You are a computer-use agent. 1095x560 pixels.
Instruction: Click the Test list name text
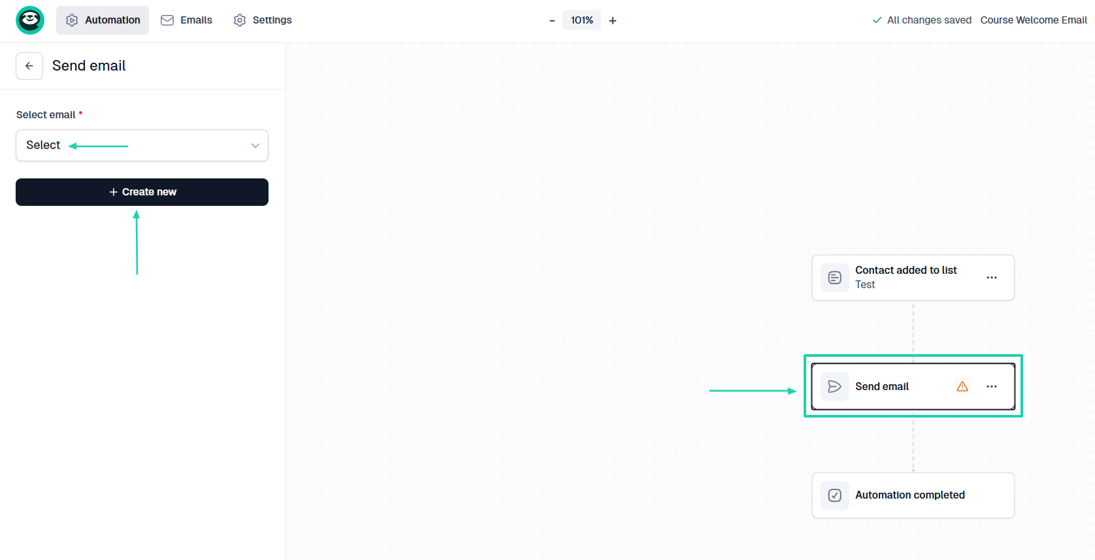[x=865, y=285]
